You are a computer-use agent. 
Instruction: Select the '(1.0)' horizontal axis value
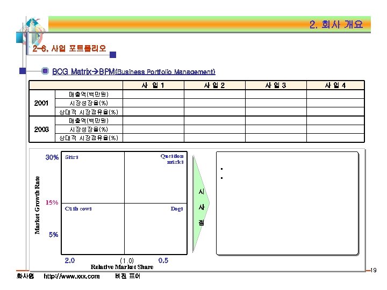(x=127, y=260)
